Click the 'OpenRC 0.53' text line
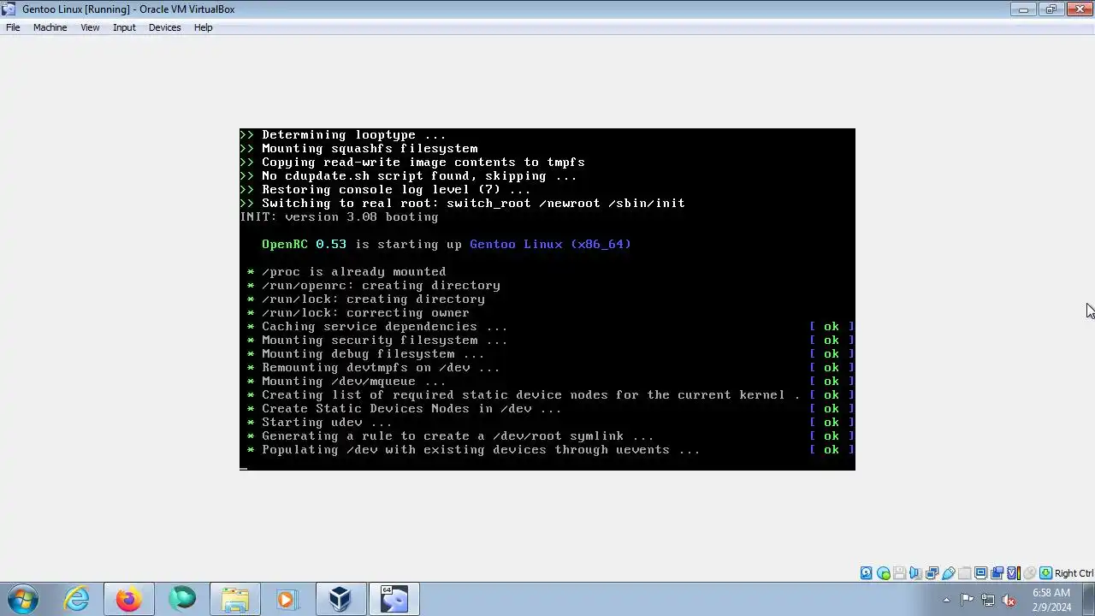 [304, 245]
